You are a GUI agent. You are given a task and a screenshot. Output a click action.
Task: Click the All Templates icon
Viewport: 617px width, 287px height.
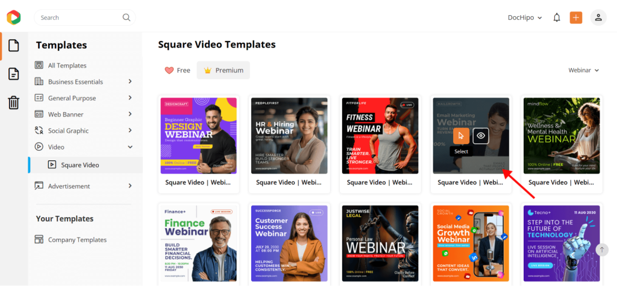coord(39,65)
